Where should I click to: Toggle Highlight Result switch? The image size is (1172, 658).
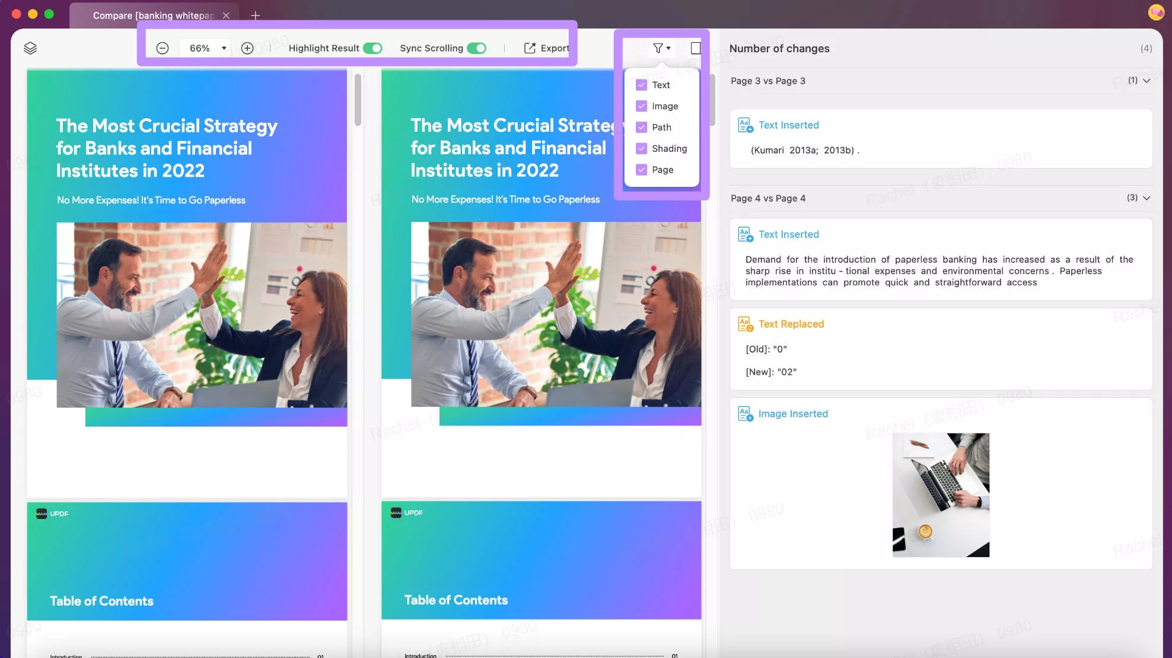(372, 48)
